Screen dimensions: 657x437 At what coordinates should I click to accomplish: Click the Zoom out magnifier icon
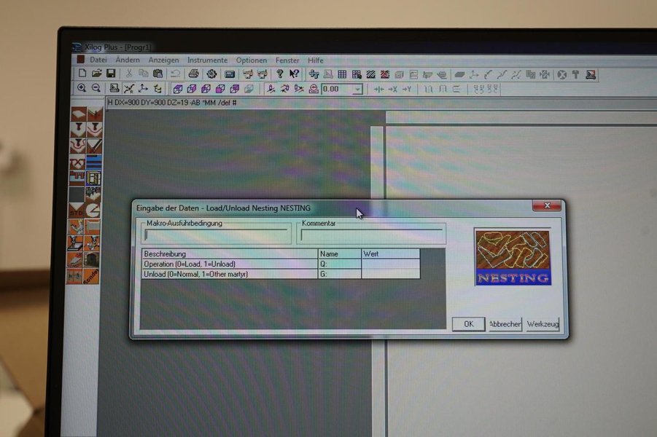(x=96, y=88)
